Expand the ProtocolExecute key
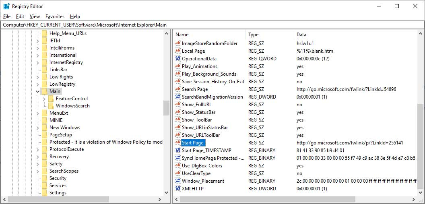Screen dimensions: 425x204 click(38, 149)
